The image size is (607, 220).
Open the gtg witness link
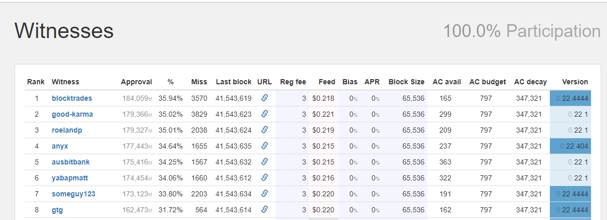[57, 210]
